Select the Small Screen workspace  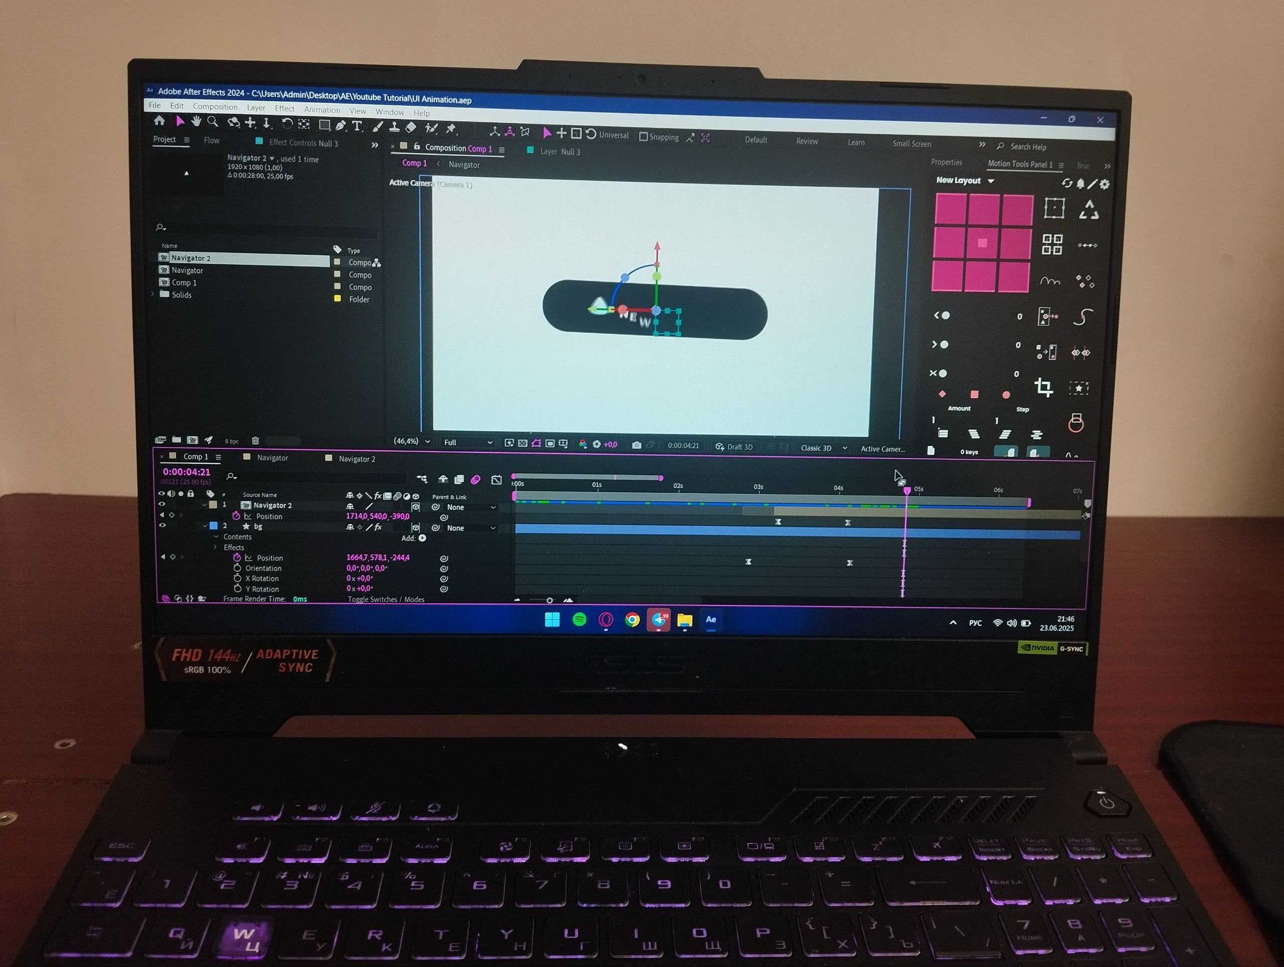[911, 143]
